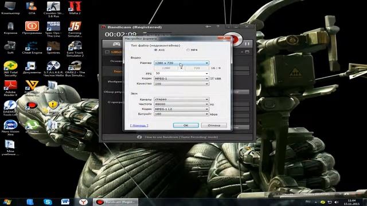Click the Soft desktop icon
367x206 pixels.
point(10,47)
